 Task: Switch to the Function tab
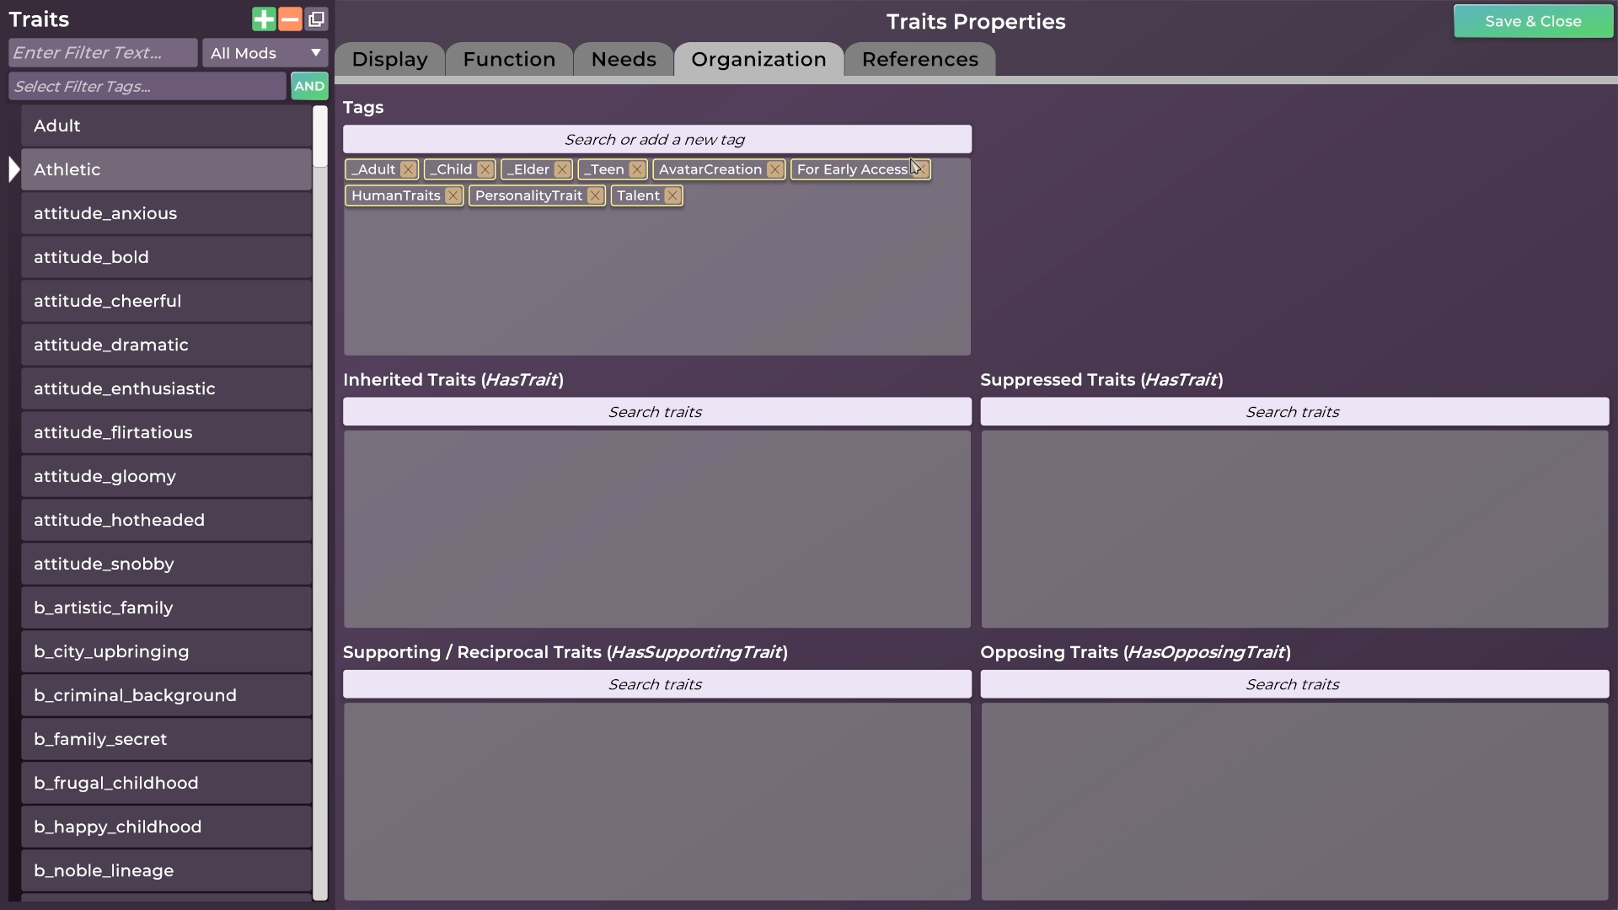[509, 59]
